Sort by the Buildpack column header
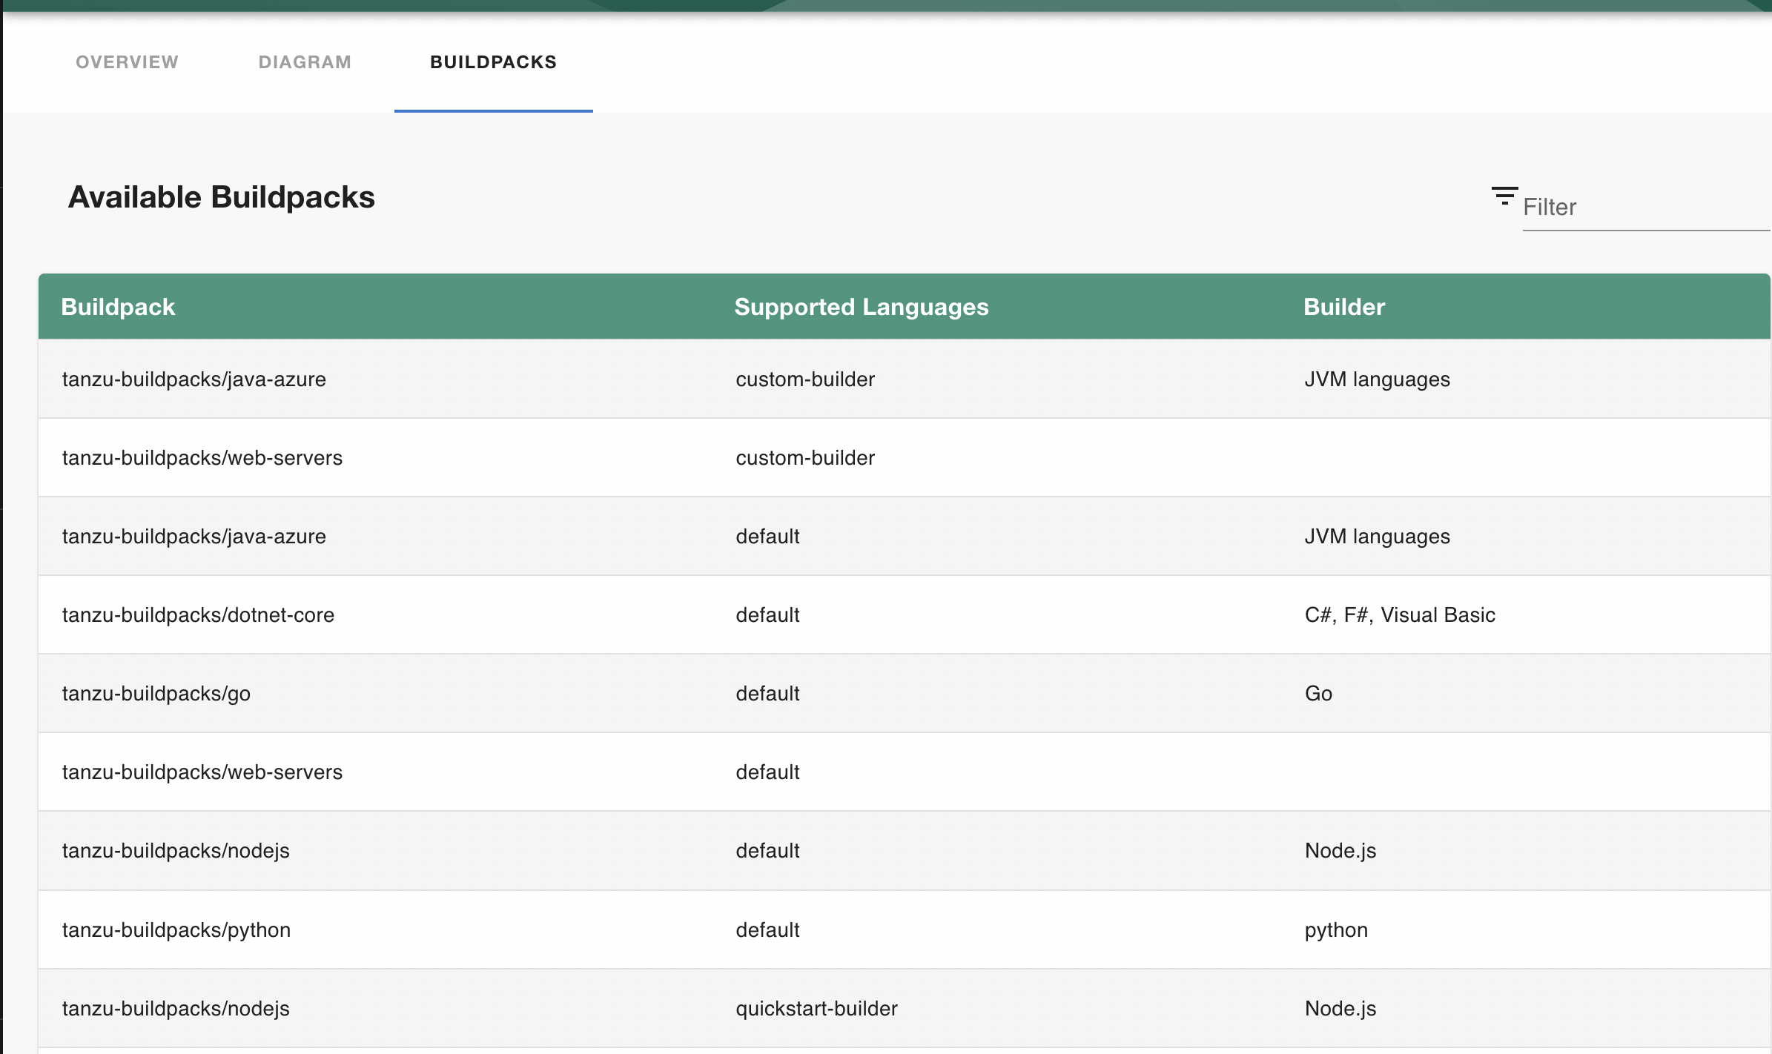This screenshot has width=1772, height=1054. tap(118, 307)
